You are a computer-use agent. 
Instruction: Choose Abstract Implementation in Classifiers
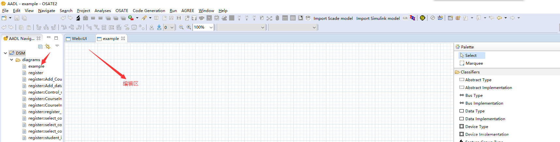pos(486,88)
